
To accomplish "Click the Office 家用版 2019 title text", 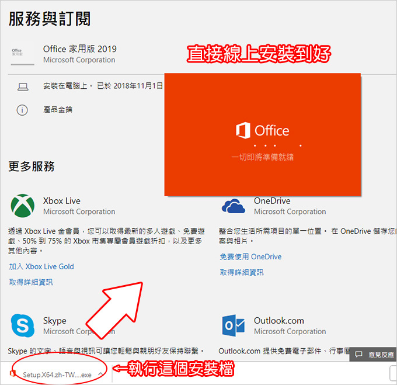I will click(x=80, y=49).
